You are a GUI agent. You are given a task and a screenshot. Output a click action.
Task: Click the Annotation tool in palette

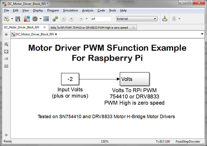coord(6,66)
